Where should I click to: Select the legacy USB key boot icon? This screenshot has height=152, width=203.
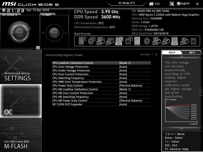coord(175,41)
